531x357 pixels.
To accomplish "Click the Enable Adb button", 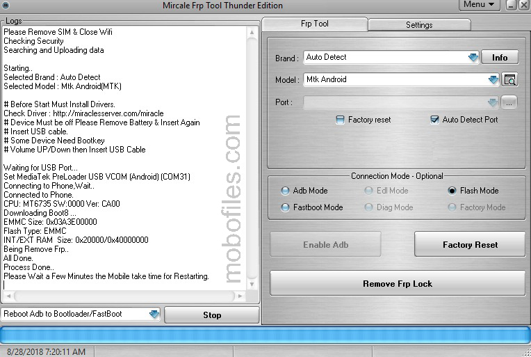I will point(325,244).
